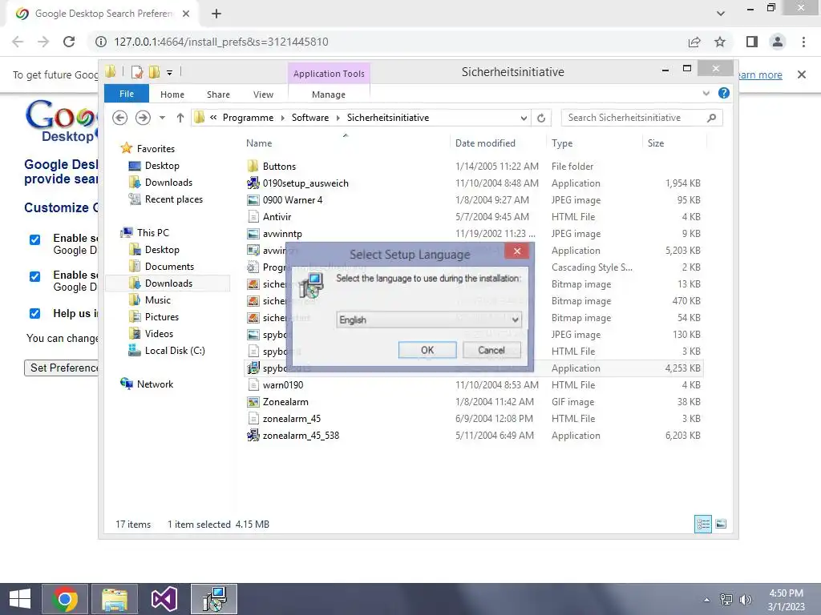The image size is (821, 615).
Task: Expand the Explorer ribbon chevron
Action: tap(706, 93)
